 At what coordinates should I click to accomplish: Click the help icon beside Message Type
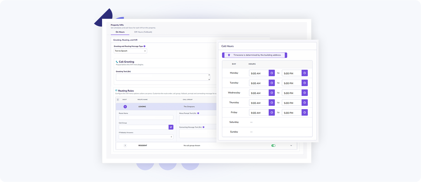[145, 46]
